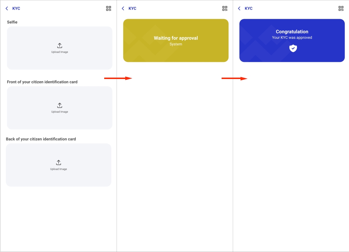Go back using the chevron on the upload screen

click(x=7, y=9)
